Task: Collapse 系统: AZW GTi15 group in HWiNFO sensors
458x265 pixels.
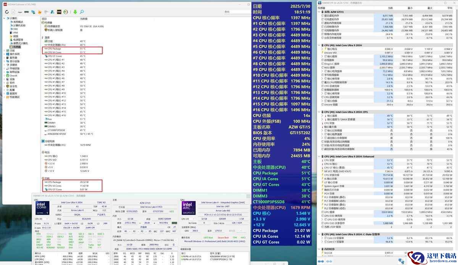Action: 319,12
